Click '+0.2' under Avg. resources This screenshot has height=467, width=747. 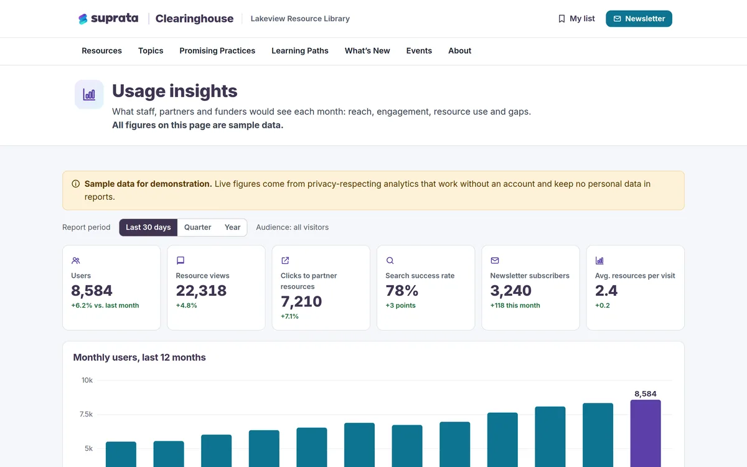point(603,306)
